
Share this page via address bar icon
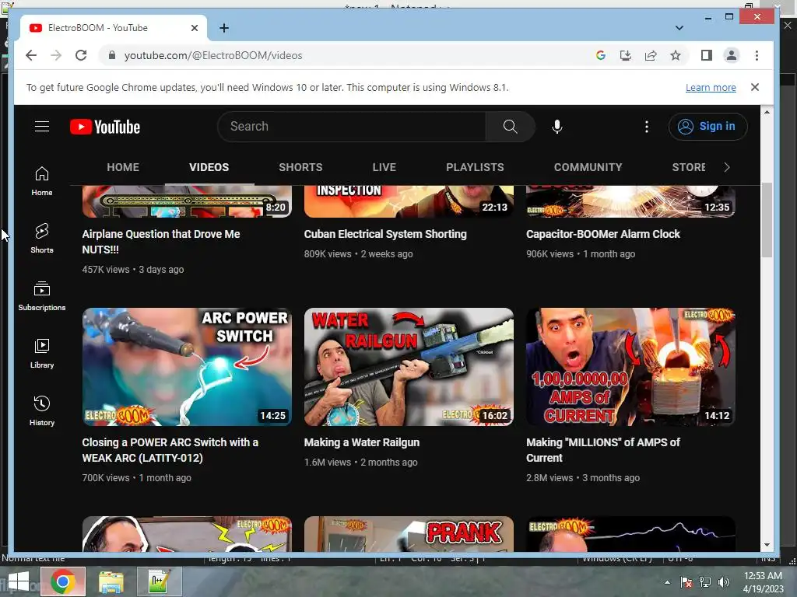click(651, 55)
